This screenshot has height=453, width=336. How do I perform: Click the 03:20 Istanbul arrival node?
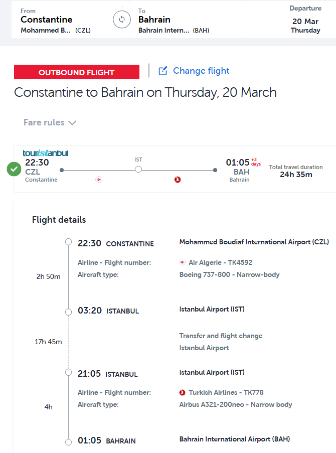pos(69,312)
